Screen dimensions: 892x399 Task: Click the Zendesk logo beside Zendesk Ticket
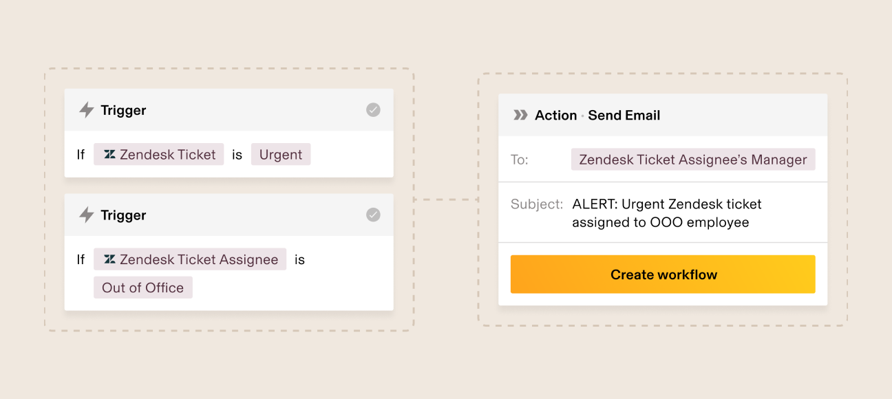109,155
